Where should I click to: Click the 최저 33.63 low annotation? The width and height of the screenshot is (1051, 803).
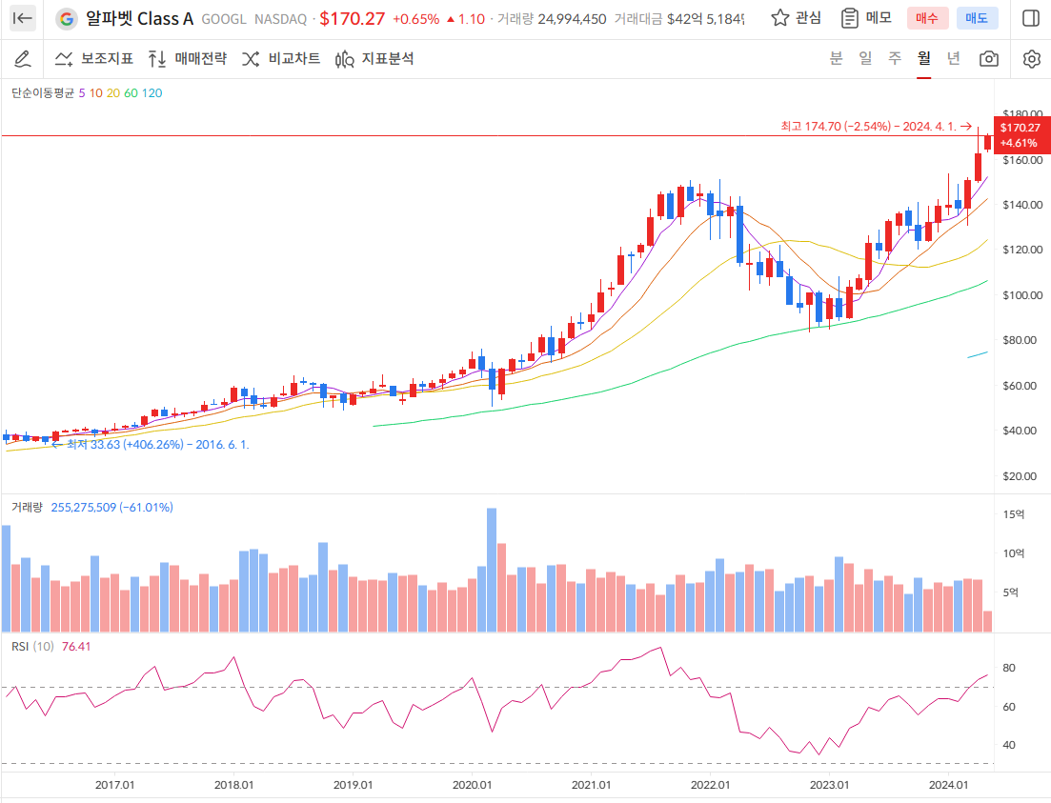[x=151, y=445]
